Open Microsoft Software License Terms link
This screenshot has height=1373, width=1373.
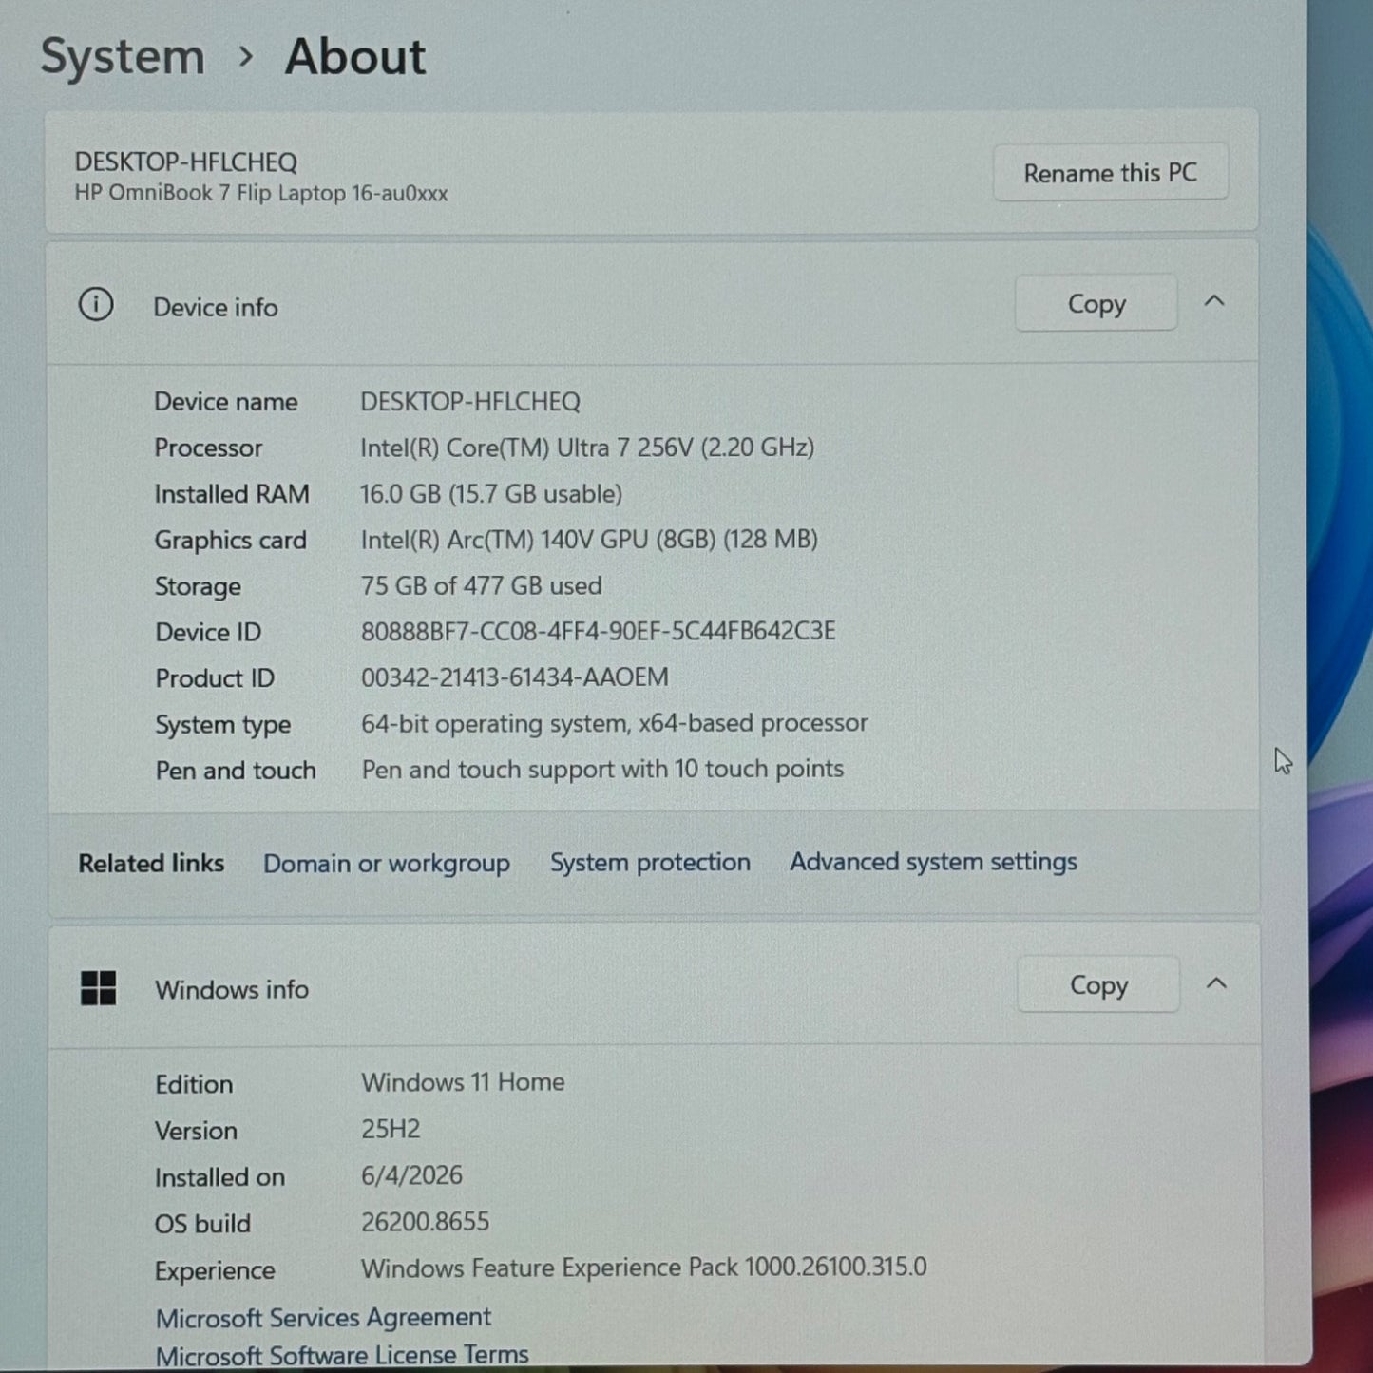coord(342,1355)
